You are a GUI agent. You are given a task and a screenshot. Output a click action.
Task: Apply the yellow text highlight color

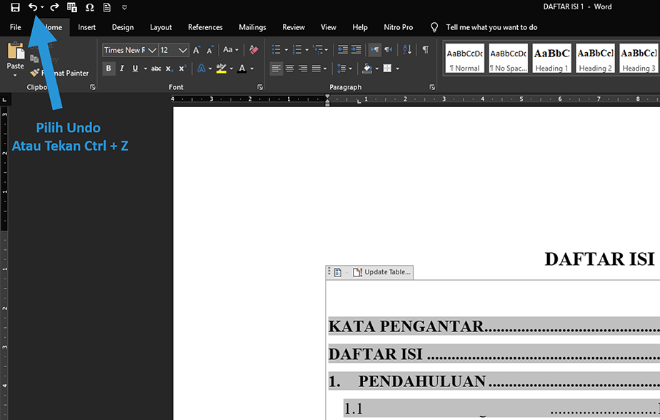[221, 68]
